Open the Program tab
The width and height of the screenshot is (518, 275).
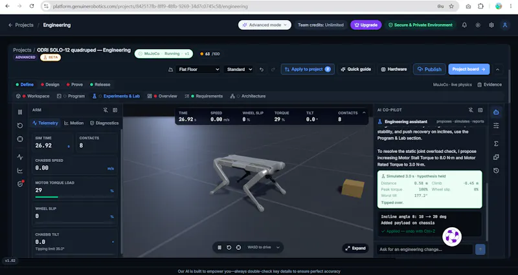coord(71,96)
